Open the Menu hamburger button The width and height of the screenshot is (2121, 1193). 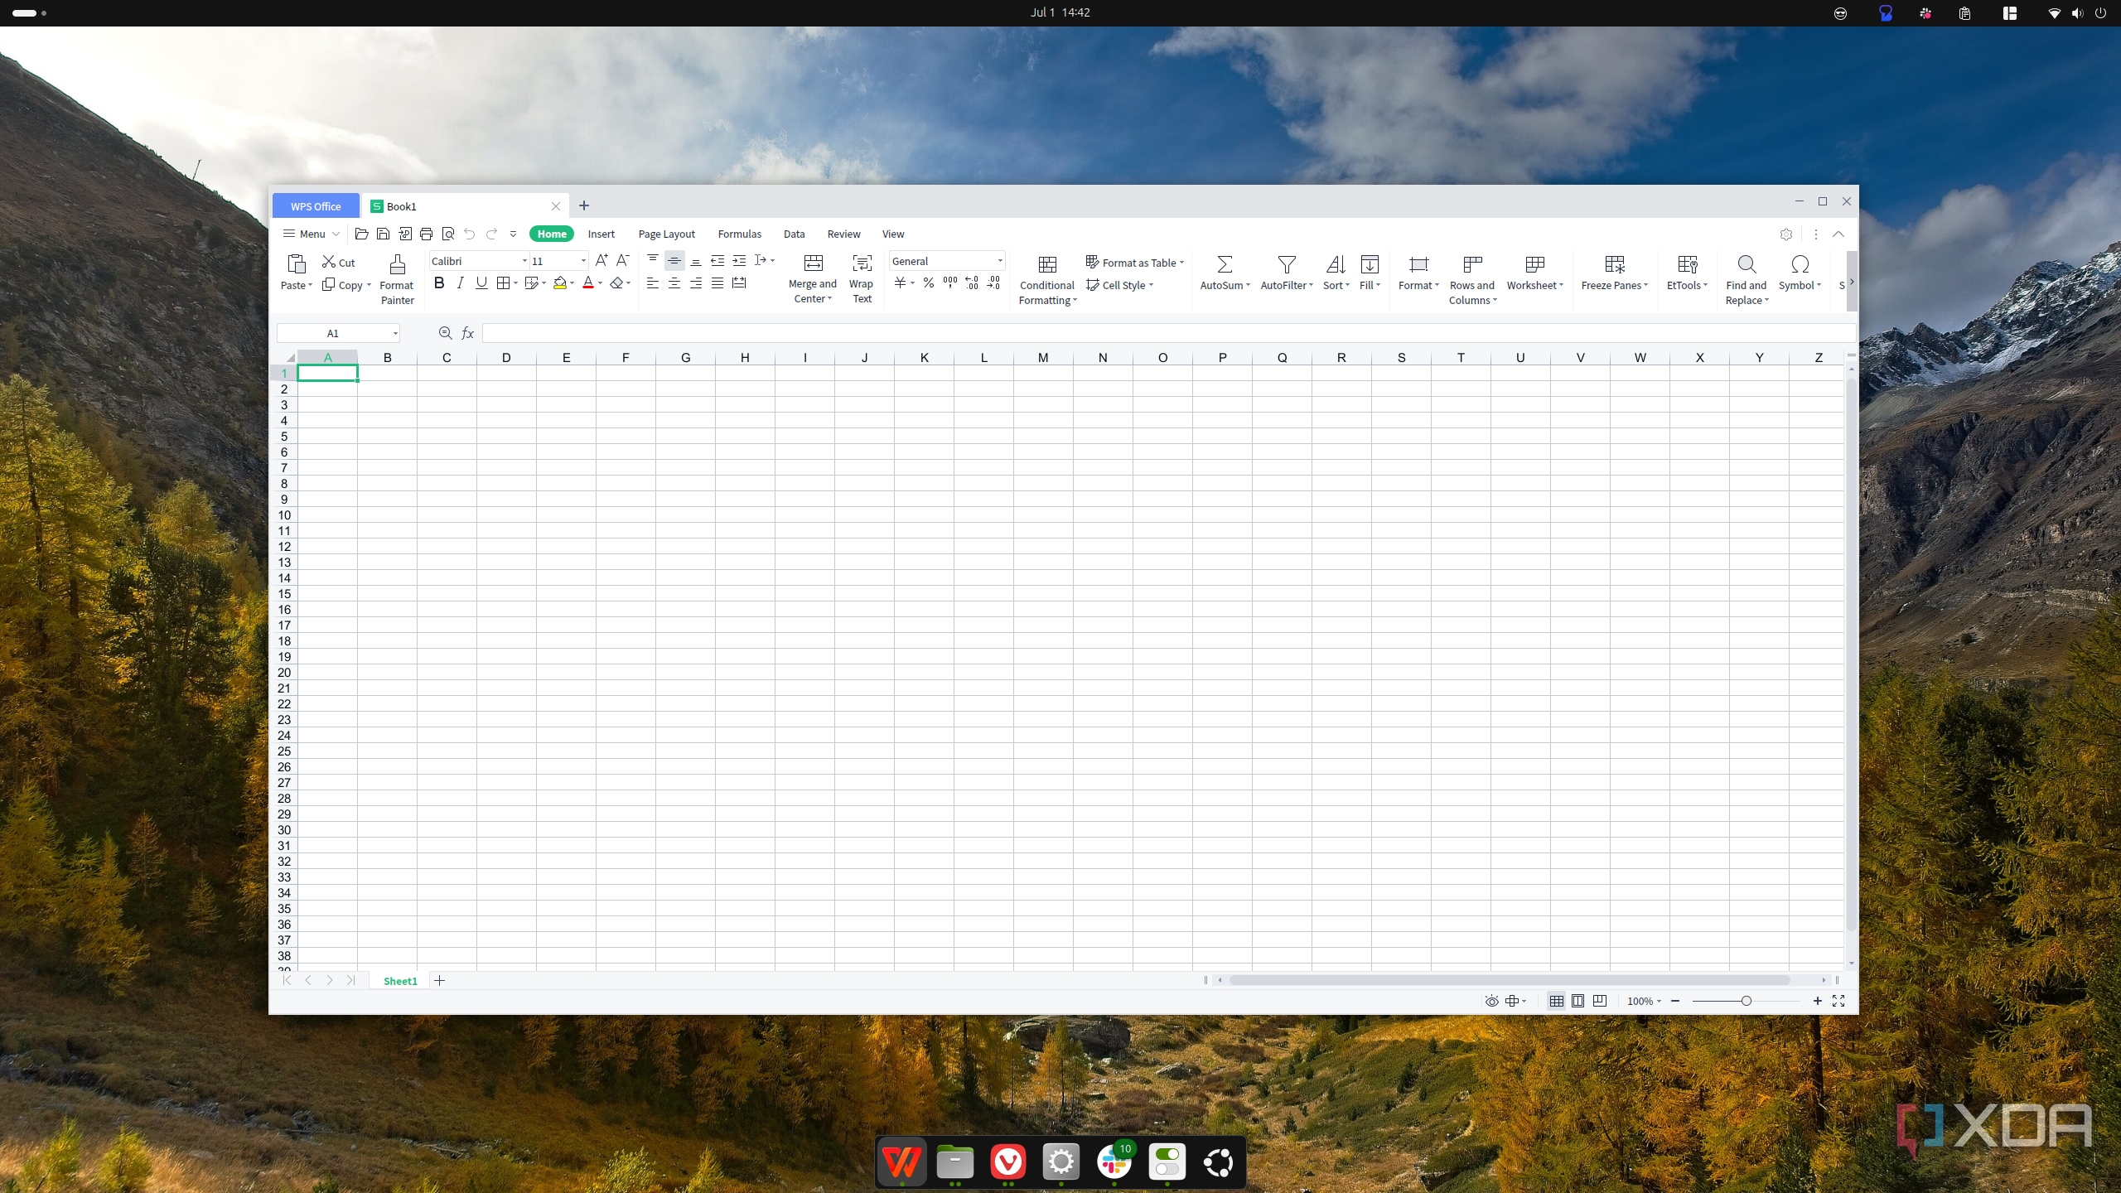tap(311, 234)
